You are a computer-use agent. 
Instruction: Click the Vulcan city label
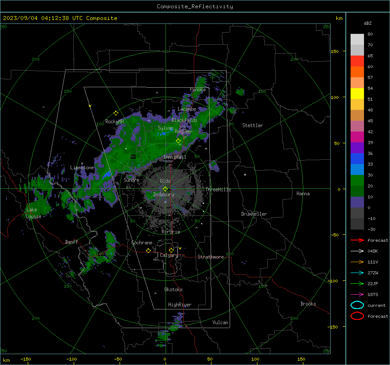(220, 322)
